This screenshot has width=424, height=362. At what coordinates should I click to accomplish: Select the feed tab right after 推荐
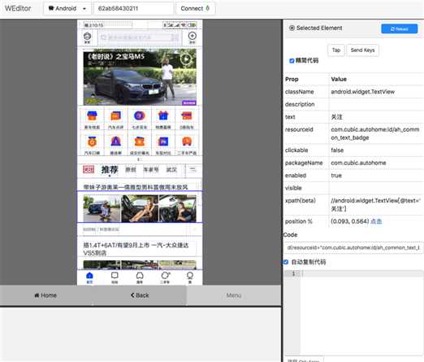131,170
